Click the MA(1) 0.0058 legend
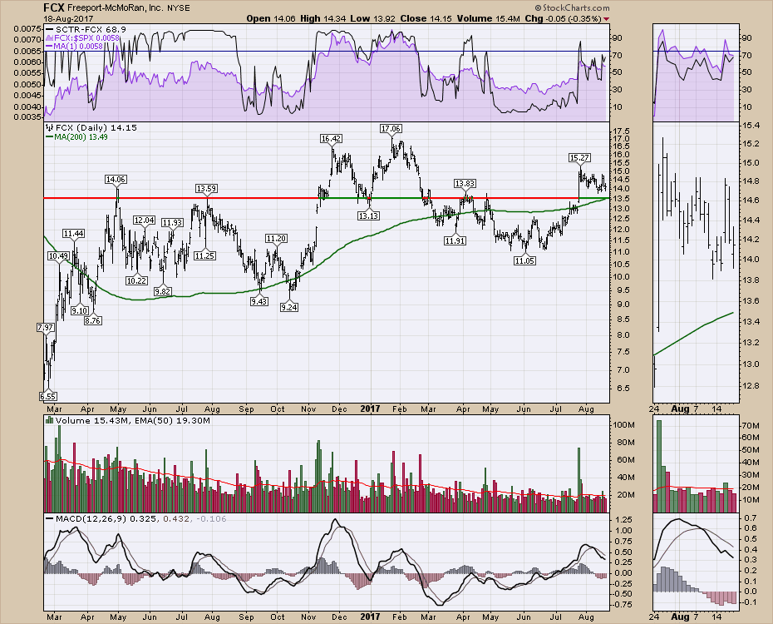The width and height of the screenshot is (773, 624). [74, 47]
